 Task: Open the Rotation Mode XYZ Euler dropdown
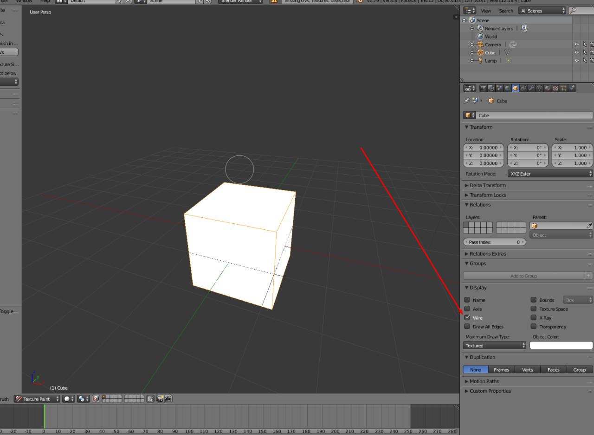[x=551, y=173]
